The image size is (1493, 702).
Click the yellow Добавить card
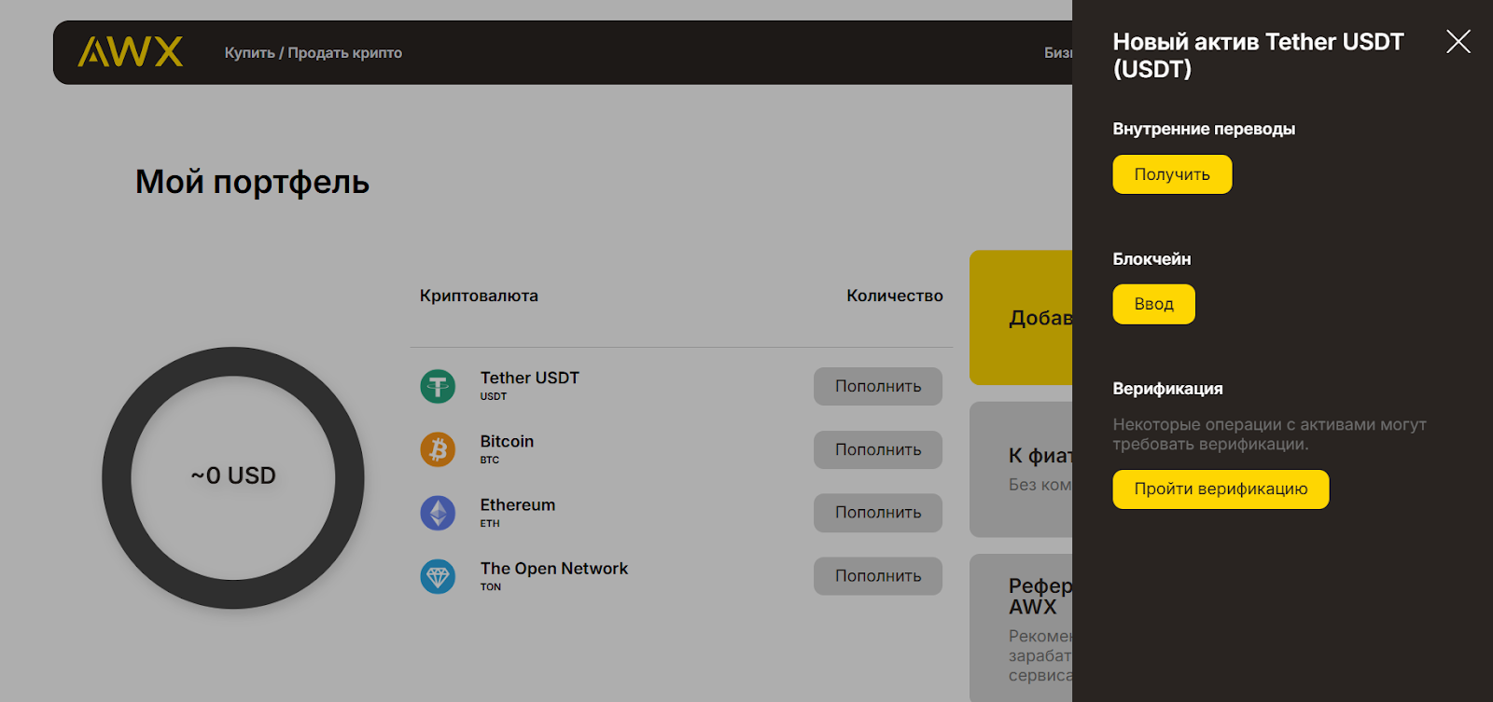(x=1021, y=317)
